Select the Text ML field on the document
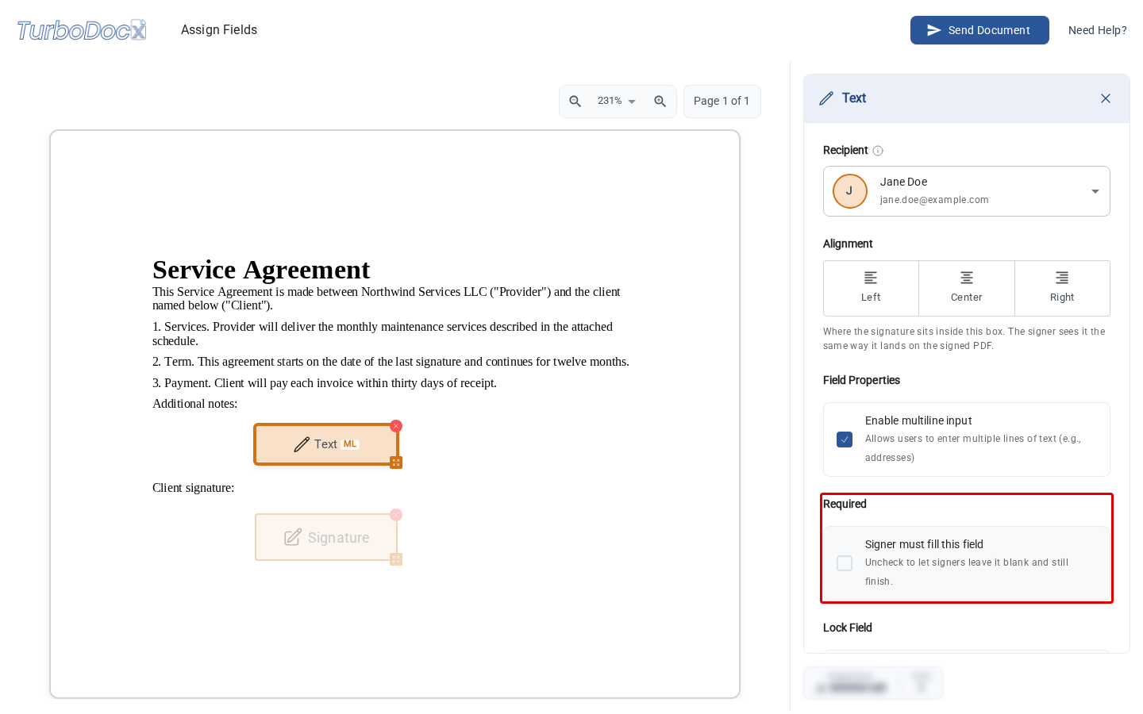1143x714 pixels. coord(325,444)
